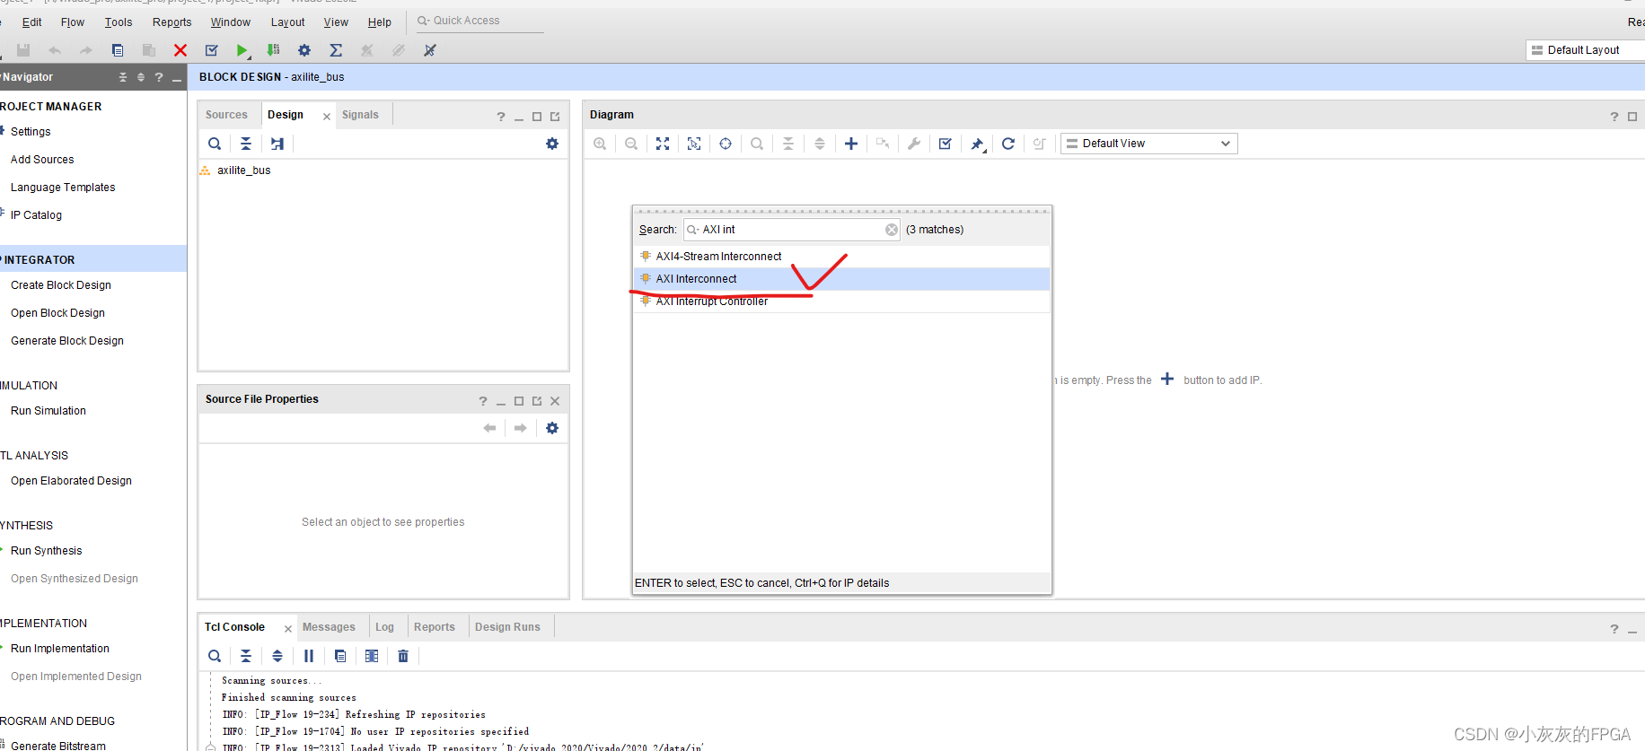The image size is (1645, 751).
Task: Click the Sigma reports icon
Action: (336, 50)
